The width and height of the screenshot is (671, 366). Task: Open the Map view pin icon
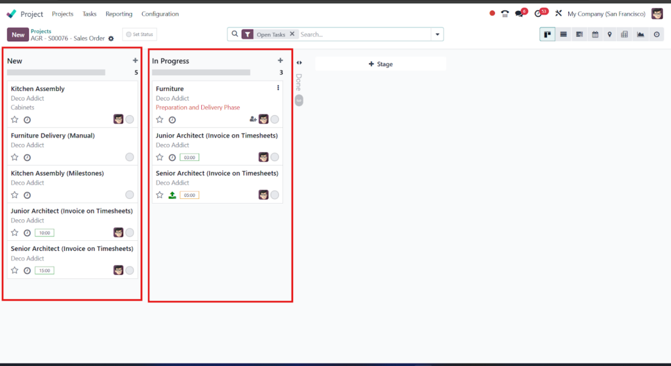[610, 34]
